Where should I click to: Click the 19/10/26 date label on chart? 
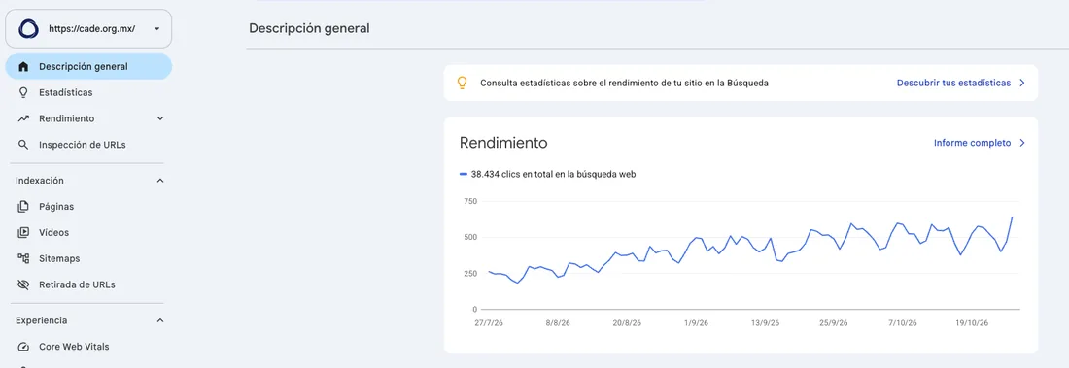[x=971, y=324]
